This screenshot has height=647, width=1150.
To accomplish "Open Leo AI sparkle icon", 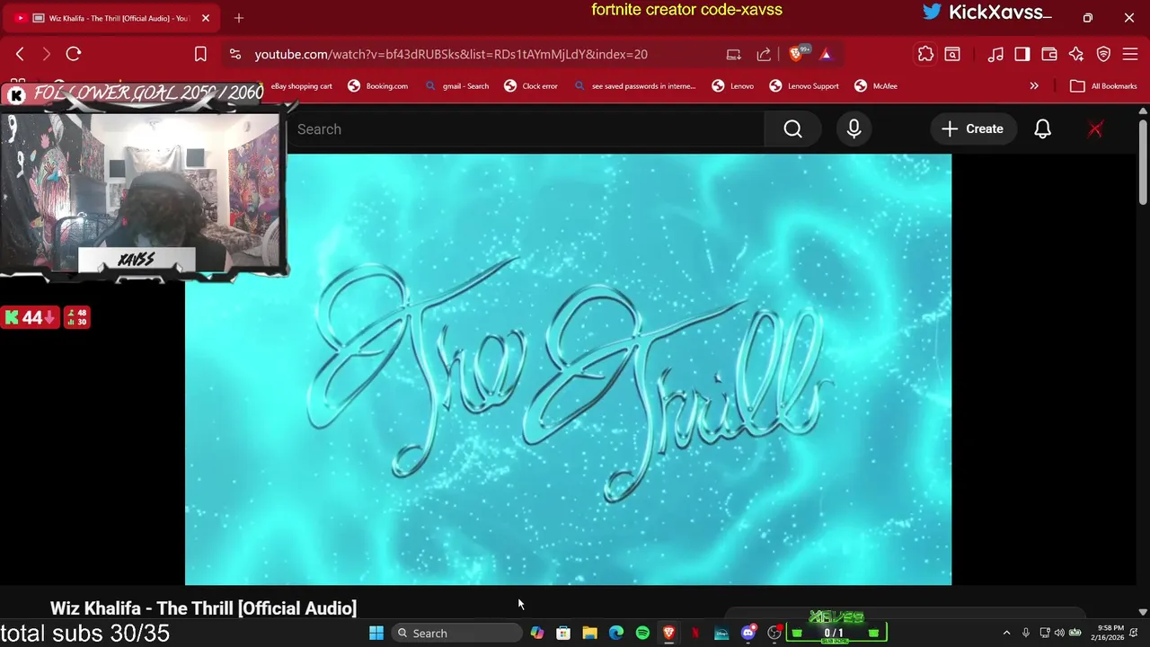I will (x=1076, y=54).
